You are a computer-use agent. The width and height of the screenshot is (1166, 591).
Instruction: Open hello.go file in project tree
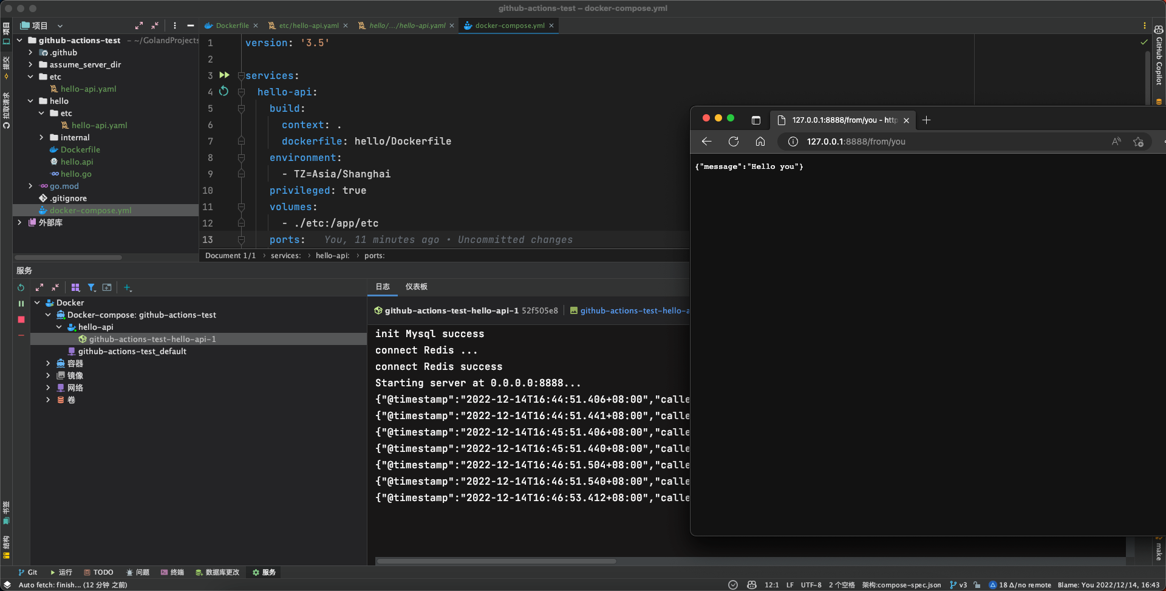[76, 174]
